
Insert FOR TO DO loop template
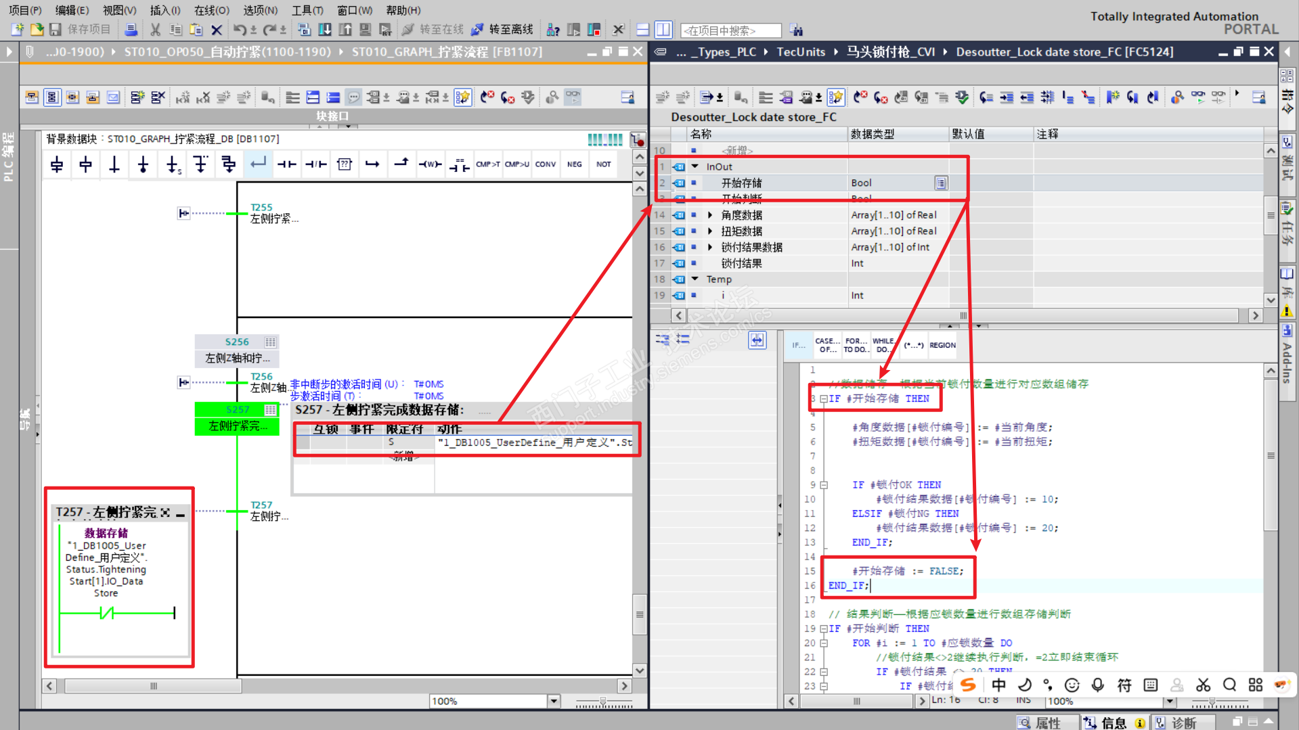[x=856, y=345]
